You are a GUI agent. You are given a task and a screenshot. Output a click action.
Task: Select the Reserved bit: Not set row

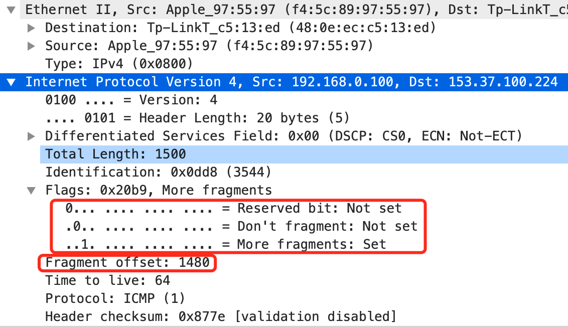point(233,209)
